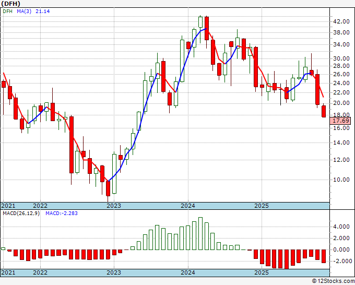Click the last red candlestick near 17.69

click(324, 111)
